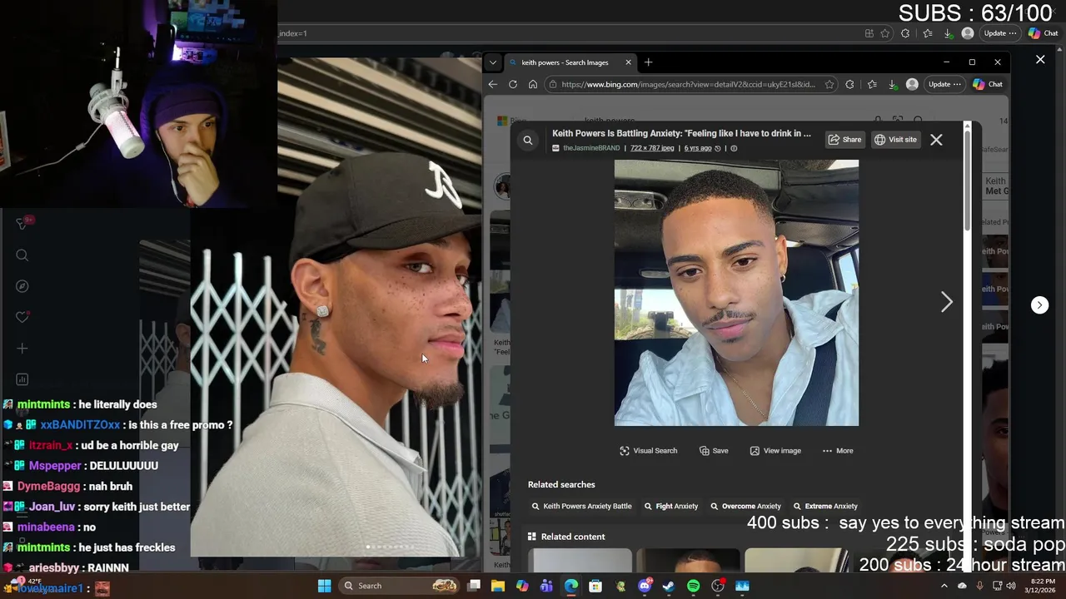
Task: Open Steam from taskbar
Action: [668, 586]
